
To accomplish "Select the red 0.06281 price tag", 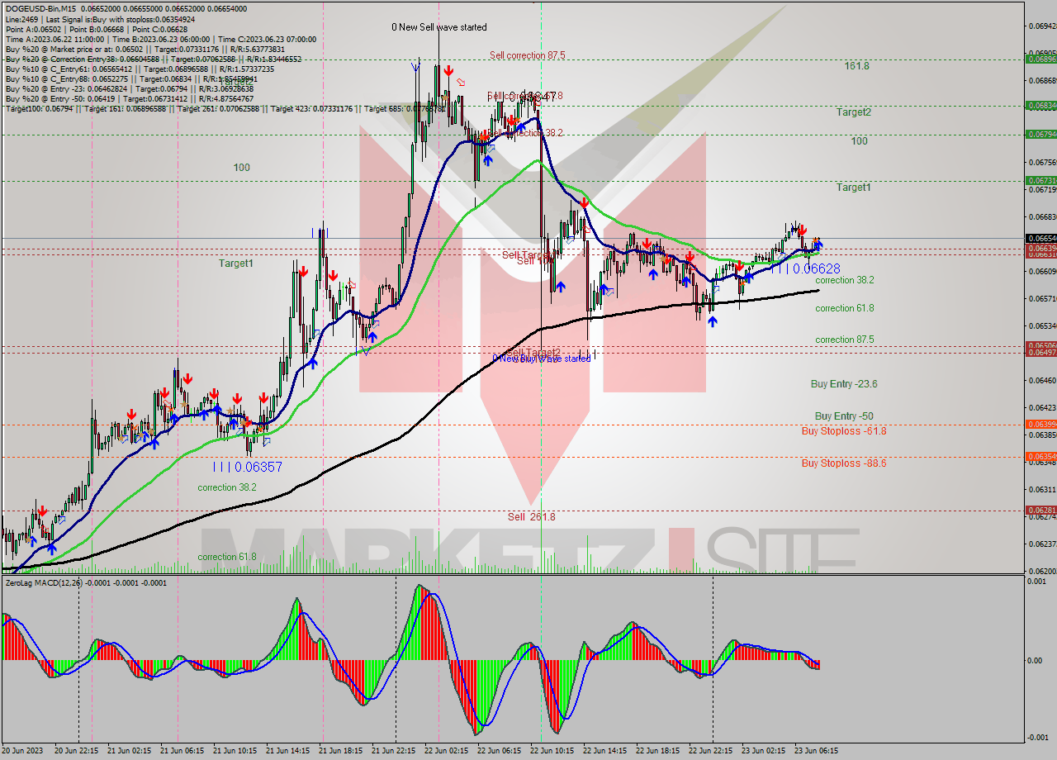I will [1040, 510].
